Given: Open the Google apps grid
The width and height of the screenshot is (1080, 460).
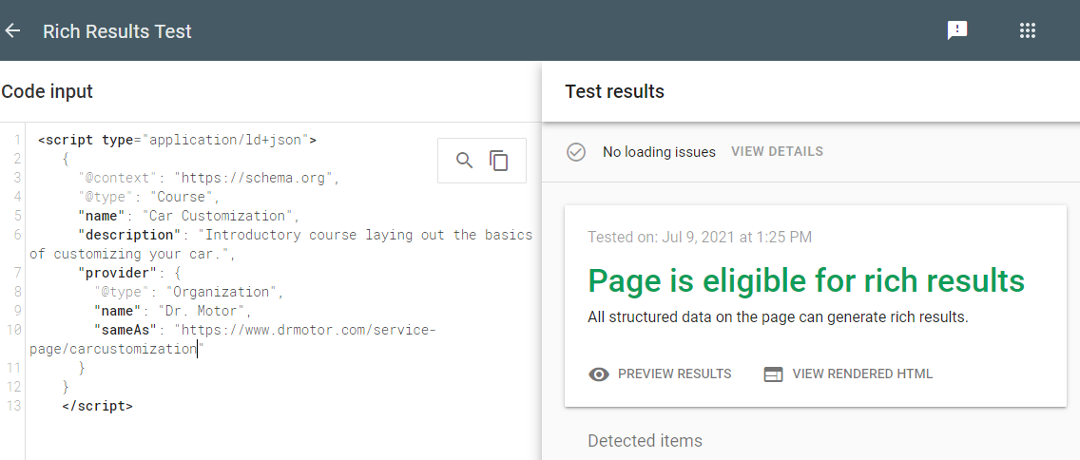Looking at the screenshot, I should [x=1027, y=30].
